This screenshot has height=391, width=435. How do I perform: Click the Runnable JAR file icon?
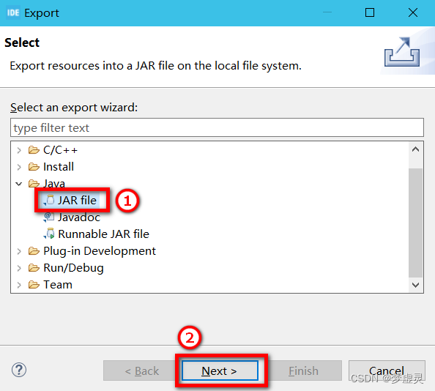[x=49, y=234]
